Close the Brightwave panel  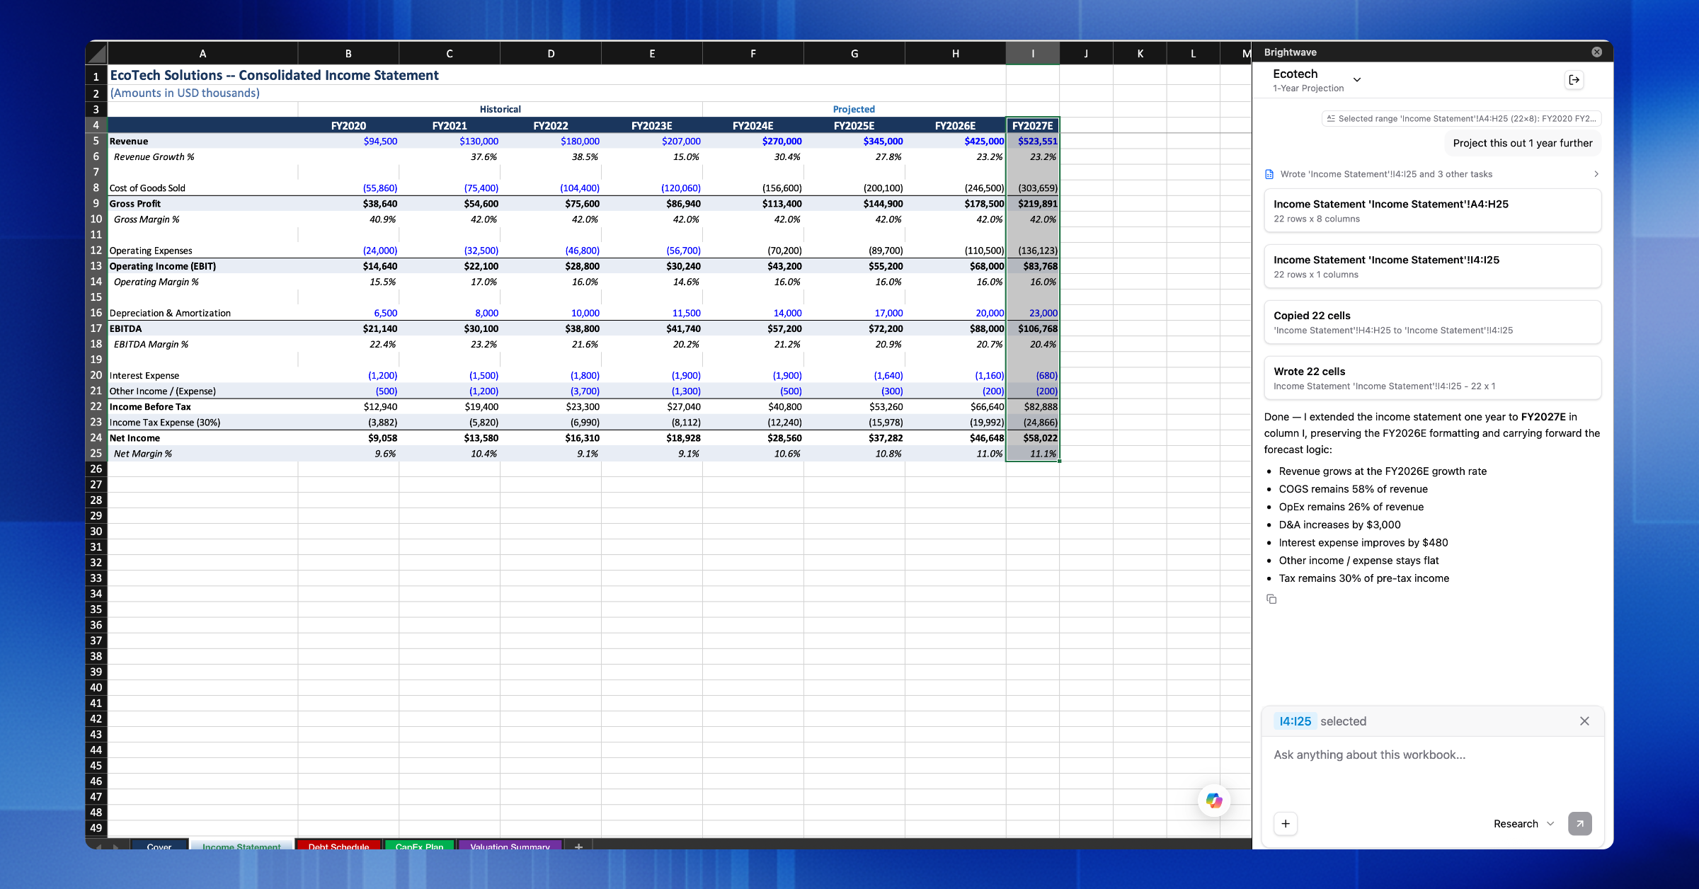1596,52
